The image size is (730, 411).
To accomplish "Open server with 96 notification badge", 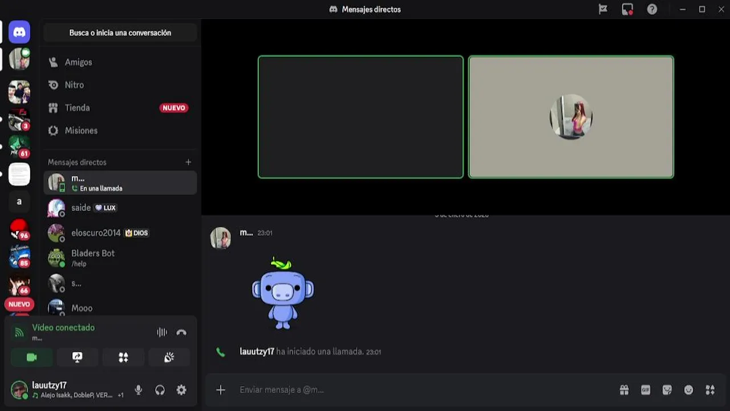I will (x=19, y=229).
